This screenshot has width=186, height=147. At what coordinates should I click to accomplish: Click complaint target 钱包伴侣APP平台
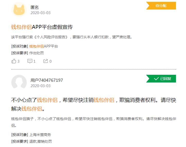43,46
